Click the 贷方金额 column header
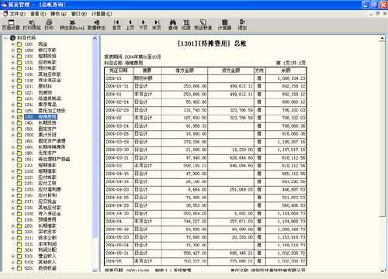This screenshot has height=279, width=388. click(230, 71)
